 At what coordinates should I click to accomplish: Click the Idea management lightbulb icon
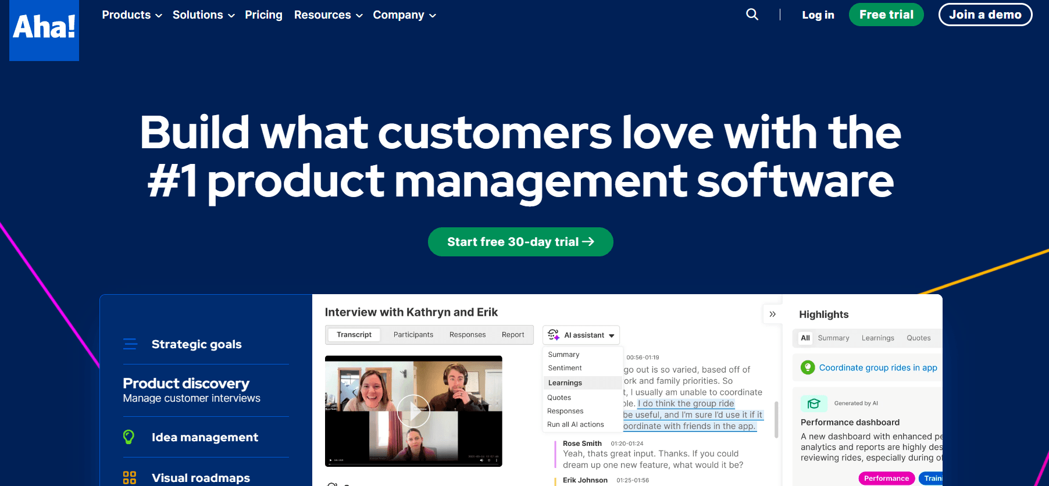coord(129,437)
